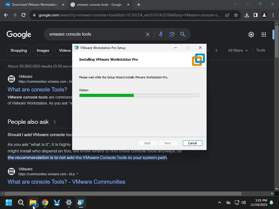The image size is (279, 209).
Task: Close the vmware console tools tab
Action: click(x=128, y=5)
